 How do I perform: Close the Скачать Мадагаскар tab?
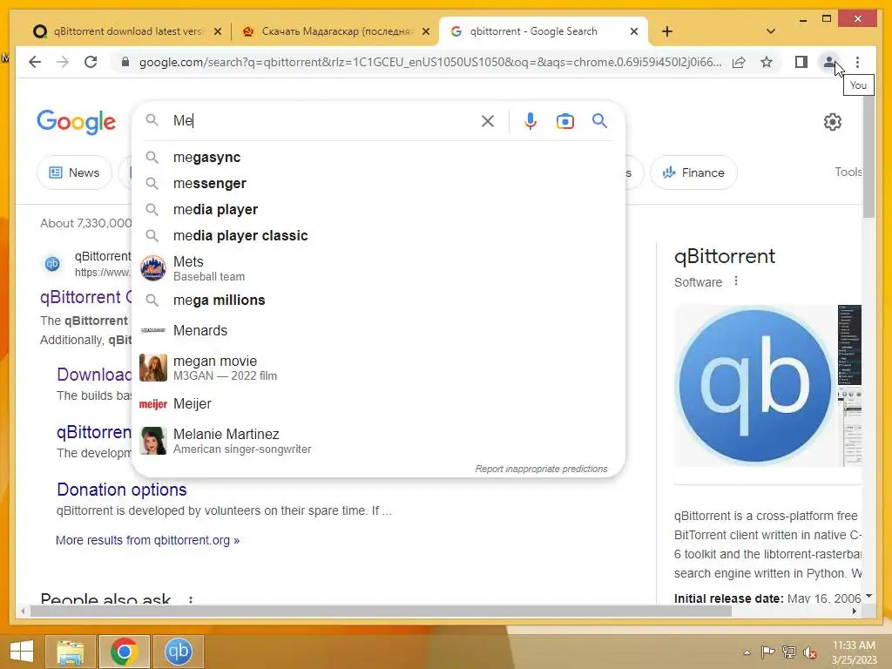(x=426, y=32)
